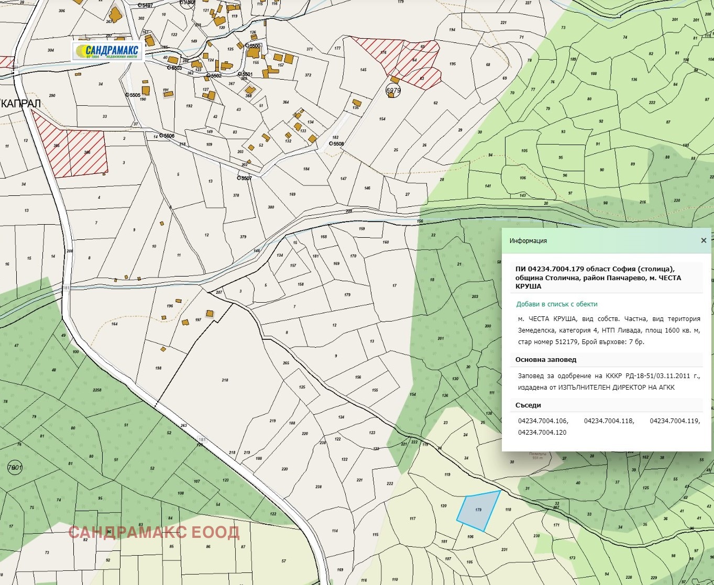Click the Добави в списък с обекти link
The width and height of the screenshot is (714, 585).
556,304
